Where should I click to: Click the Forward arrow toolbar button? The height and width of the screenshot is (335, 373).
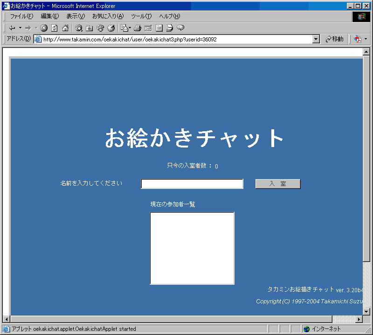coord(28,28)
